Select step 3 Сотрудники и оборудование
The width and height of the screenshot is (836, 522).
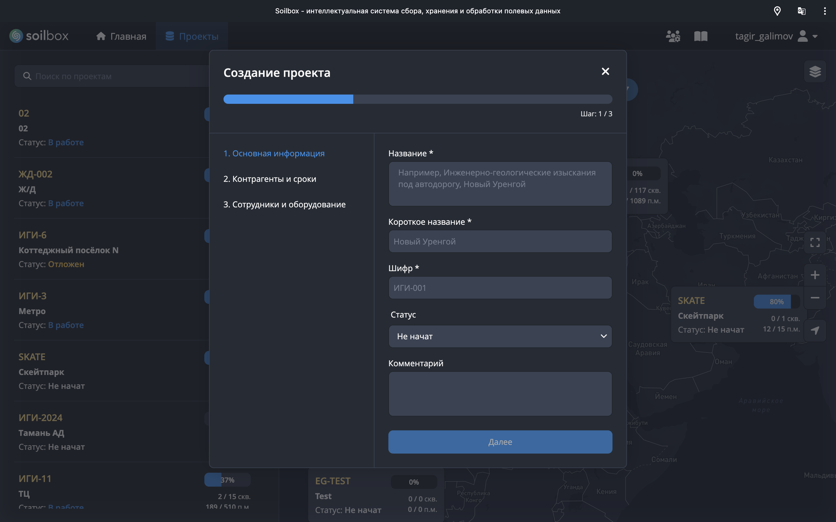(284, 204)
